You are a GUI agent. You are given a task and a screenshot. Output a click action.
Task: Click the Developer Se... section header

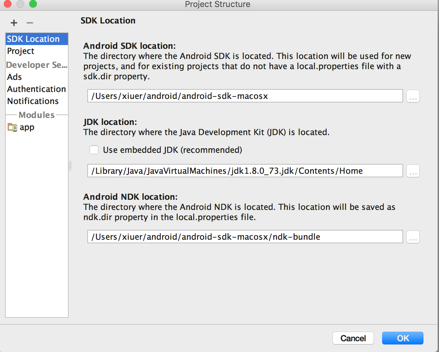(x=37, y=65)
